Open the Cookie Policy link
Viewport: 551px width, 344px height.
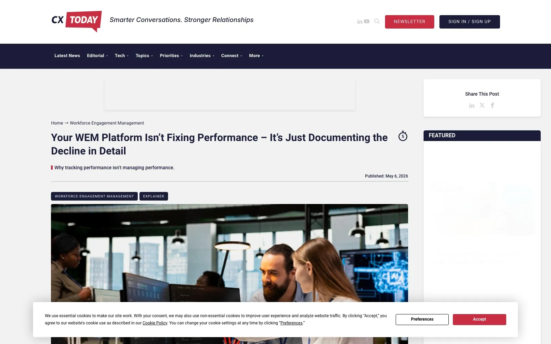click(155, 323)
